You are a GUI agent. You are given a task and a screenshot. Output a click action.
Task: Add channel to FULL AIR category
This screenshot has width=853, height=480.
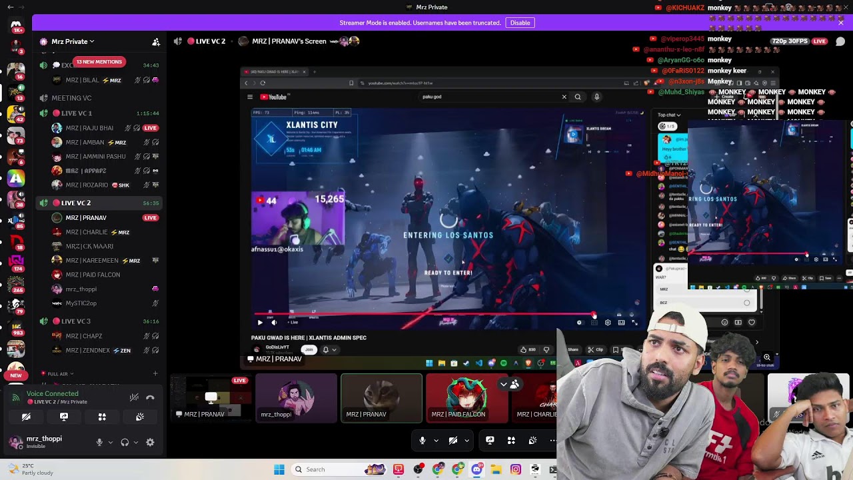[155, 374]
